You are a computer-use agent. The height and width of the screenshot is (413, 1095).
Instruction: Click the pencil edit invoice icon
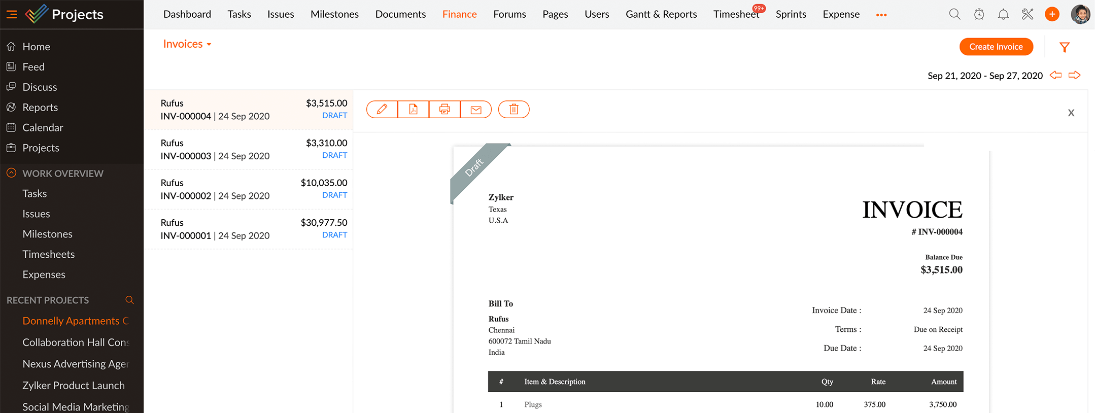[x=382, y=109]
